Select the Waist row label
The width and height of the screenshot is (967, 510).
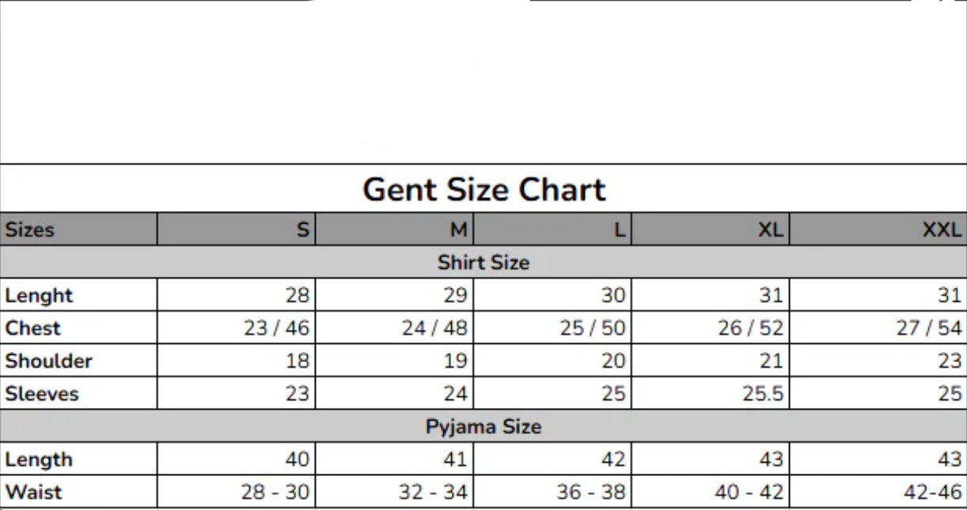tap(33, 492)
